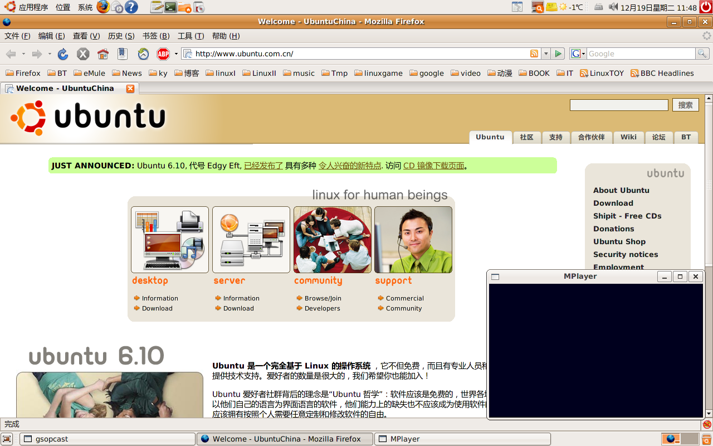This screenshot has width=713, height=446.
Task: Click the date and time clock applet
Action: click(658, 7)
